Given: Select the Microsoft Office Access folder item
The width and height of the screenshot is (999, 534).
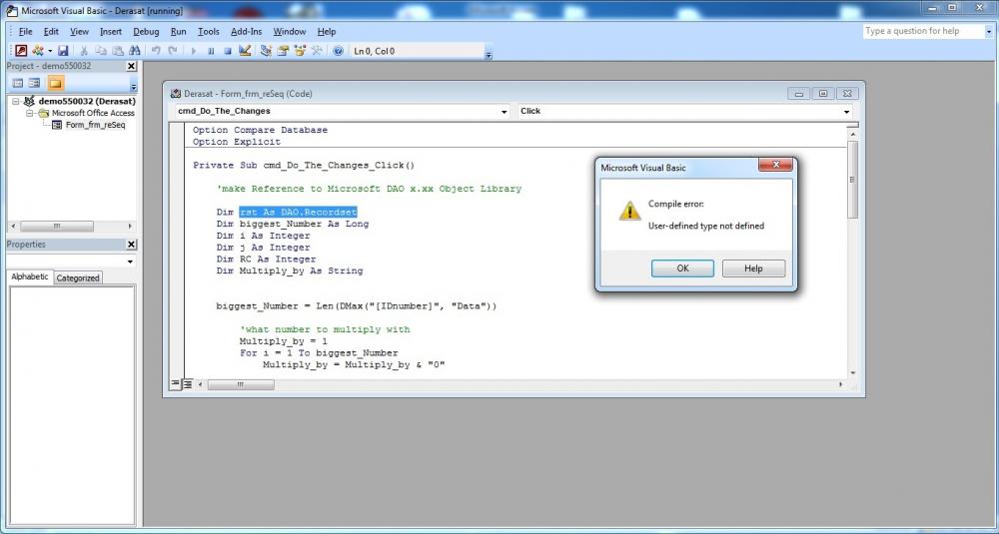Looking at the screenshot, I should 93,114.
